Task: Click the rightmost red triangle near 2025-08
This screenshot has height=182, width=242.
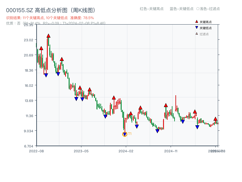Action: 215,119
